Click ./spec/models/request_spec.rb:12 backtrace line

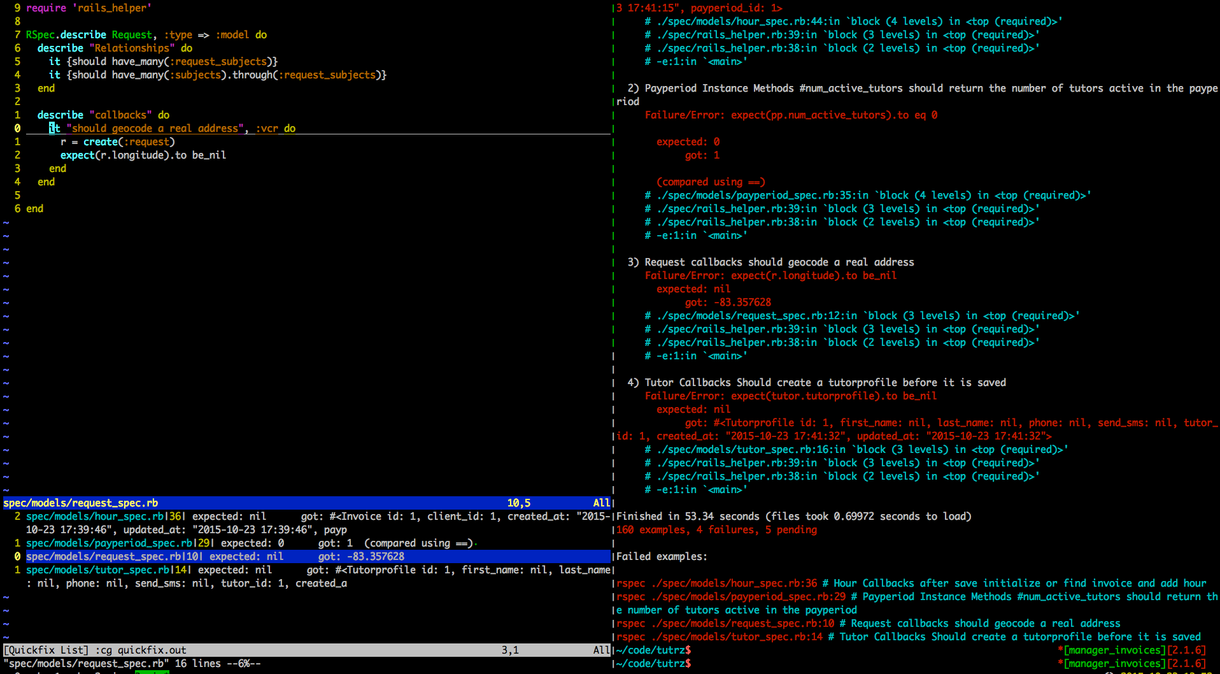[x=862, y=315]
